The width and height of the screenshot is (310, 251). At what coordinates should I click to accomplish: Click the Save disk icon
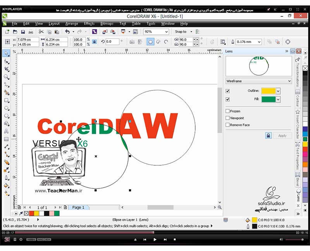[23, 32]
